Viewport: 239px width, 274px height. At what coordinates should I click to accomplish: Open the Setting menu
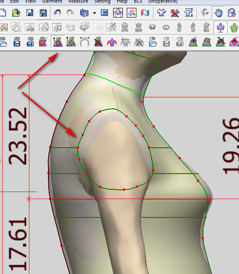click(x=102, y=2)
